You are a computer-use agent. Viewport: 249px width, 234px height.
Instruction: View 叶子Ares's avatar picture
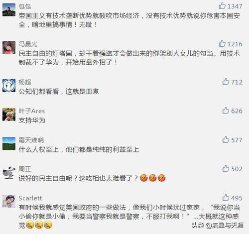point(9,115)
